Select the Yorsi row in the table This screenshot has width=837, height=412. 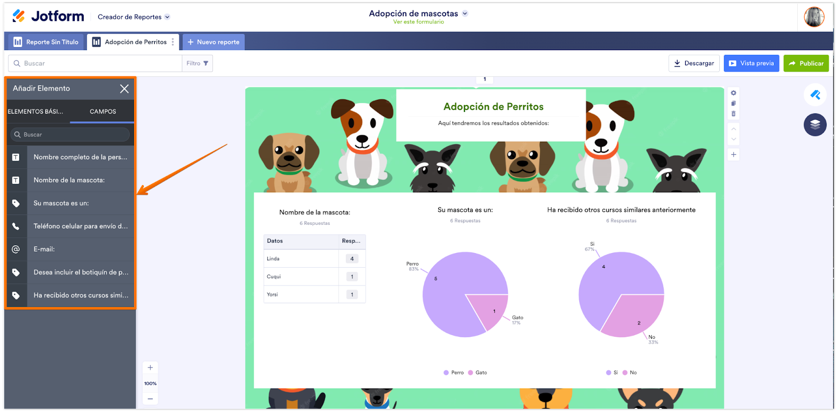315,294
